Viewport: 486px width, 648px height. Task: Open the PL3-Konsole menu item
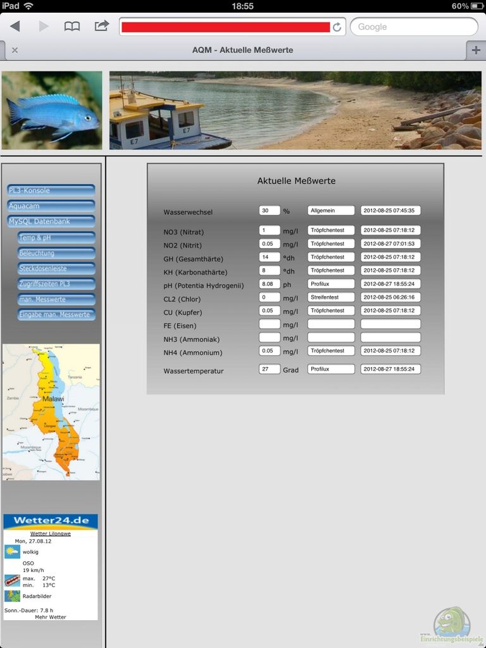pos(51,190)
